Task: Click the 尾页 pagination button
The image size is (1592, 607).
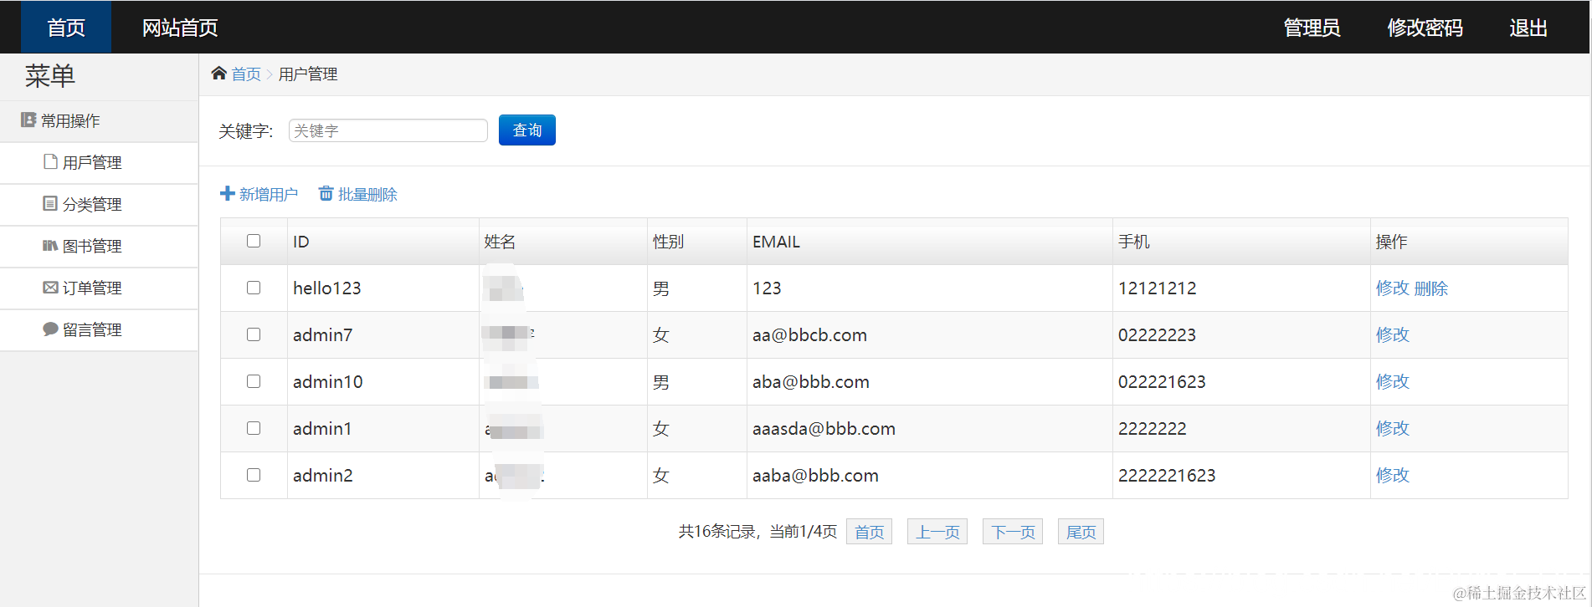Action: 1081,532
